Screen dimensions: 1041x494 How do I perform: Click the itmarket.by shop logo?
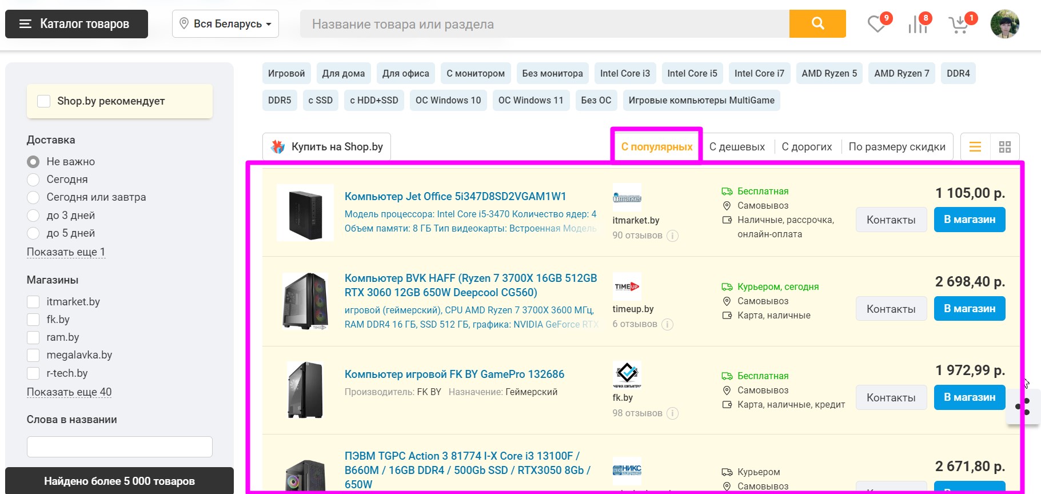point(627,198)
